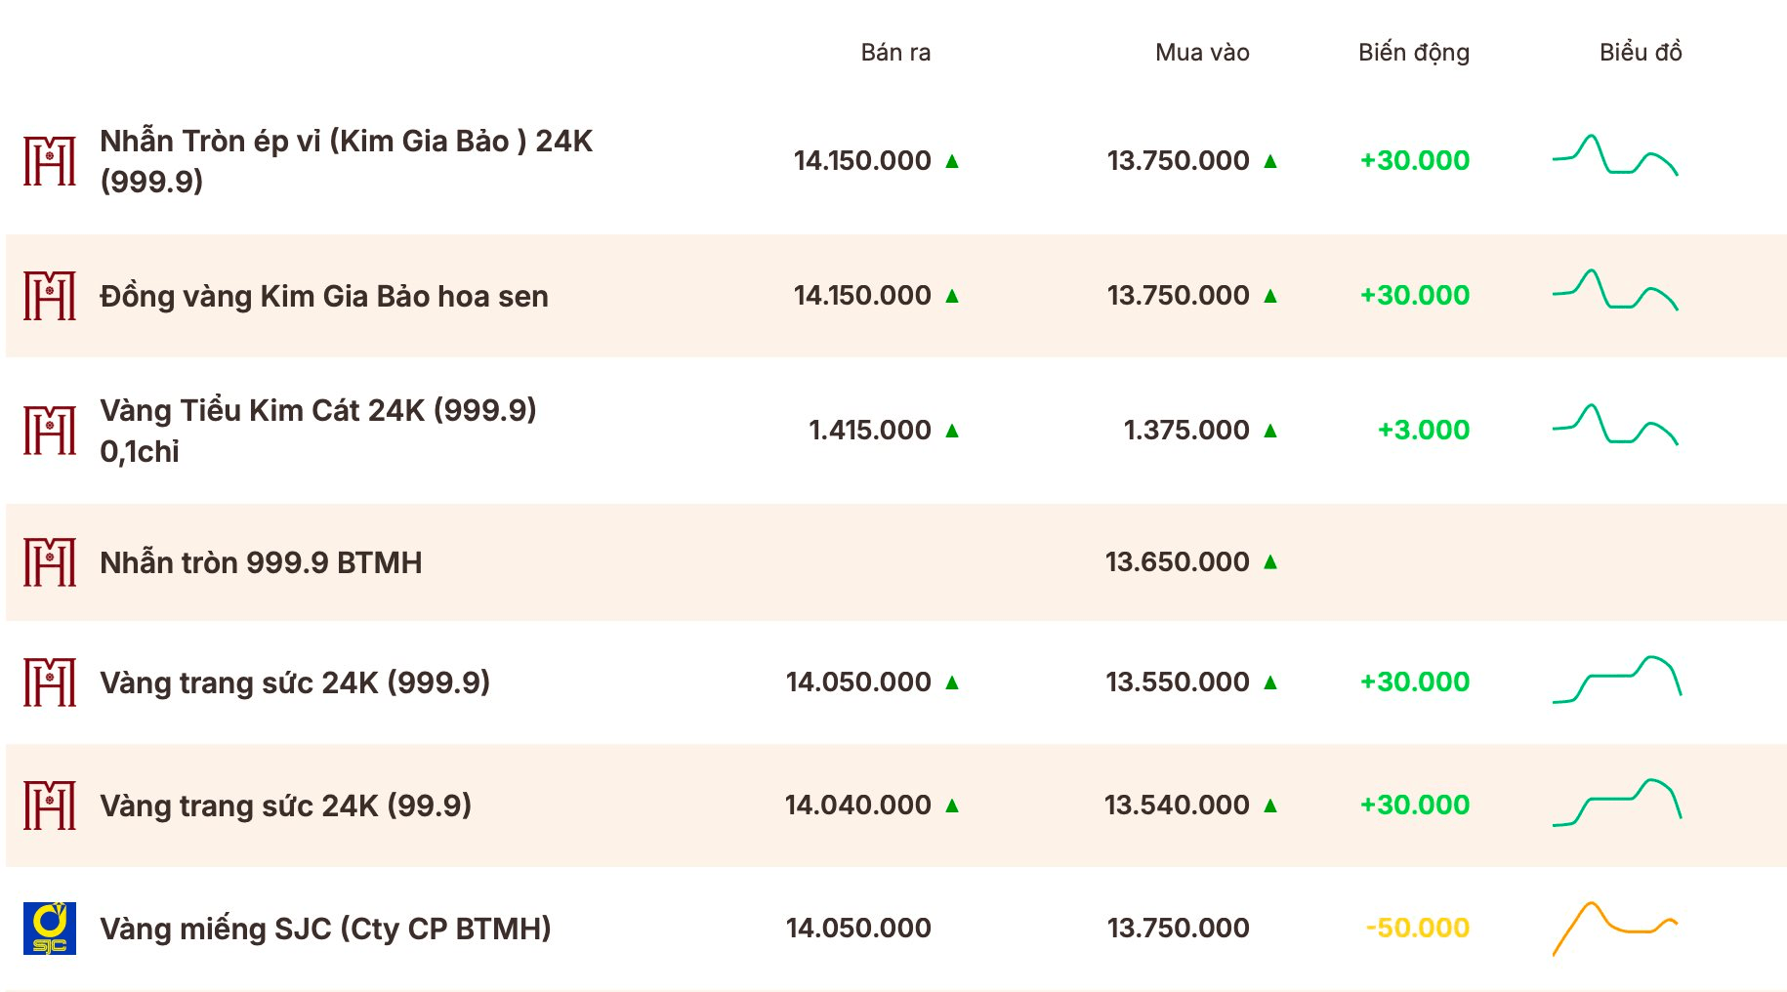Click the +3.000 change value
The width and height of the screenshot is (1787, 992).
pyautogui.click(x=1423, y=430)
